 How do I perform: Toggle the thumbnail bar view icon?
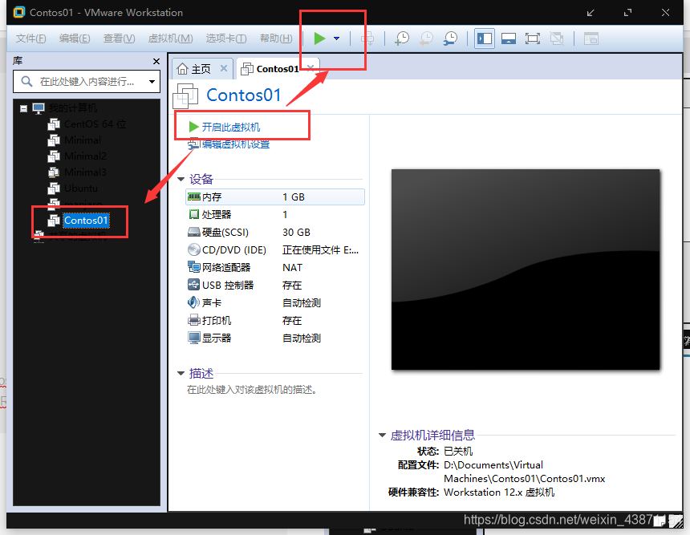click(x=508, y=39)
